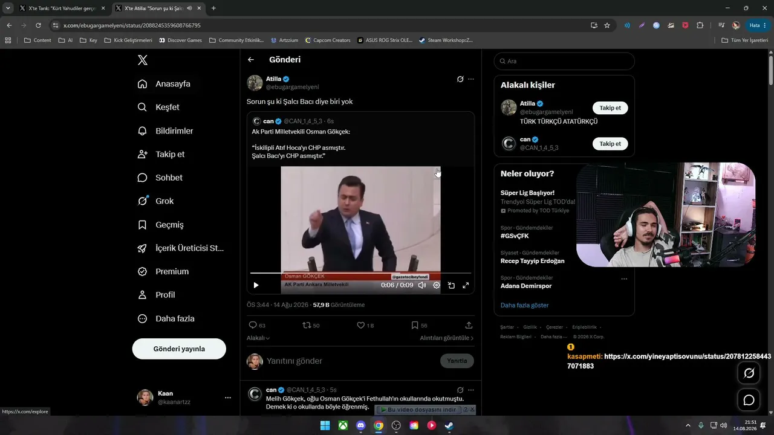Click Daha fazla göster link
This screenshot has height=435, width=774.
tap(525, 305)
